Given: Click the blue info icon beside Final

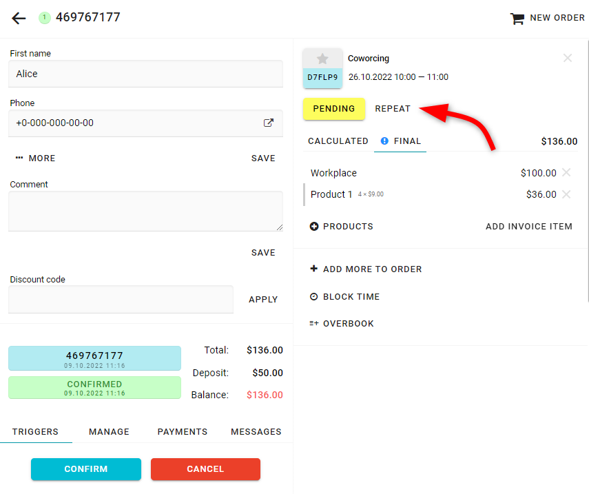Looking at the screenshot, I should point(384,141).
